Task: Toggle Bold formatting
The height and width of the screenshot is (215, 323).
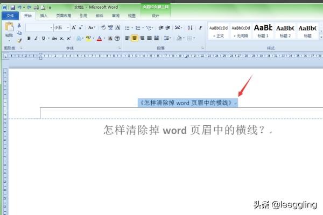Action: 29,38
